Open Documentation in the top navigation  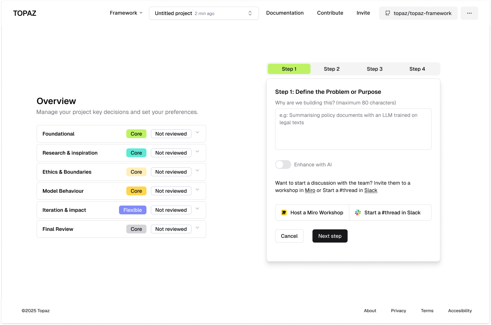[284, 13]
